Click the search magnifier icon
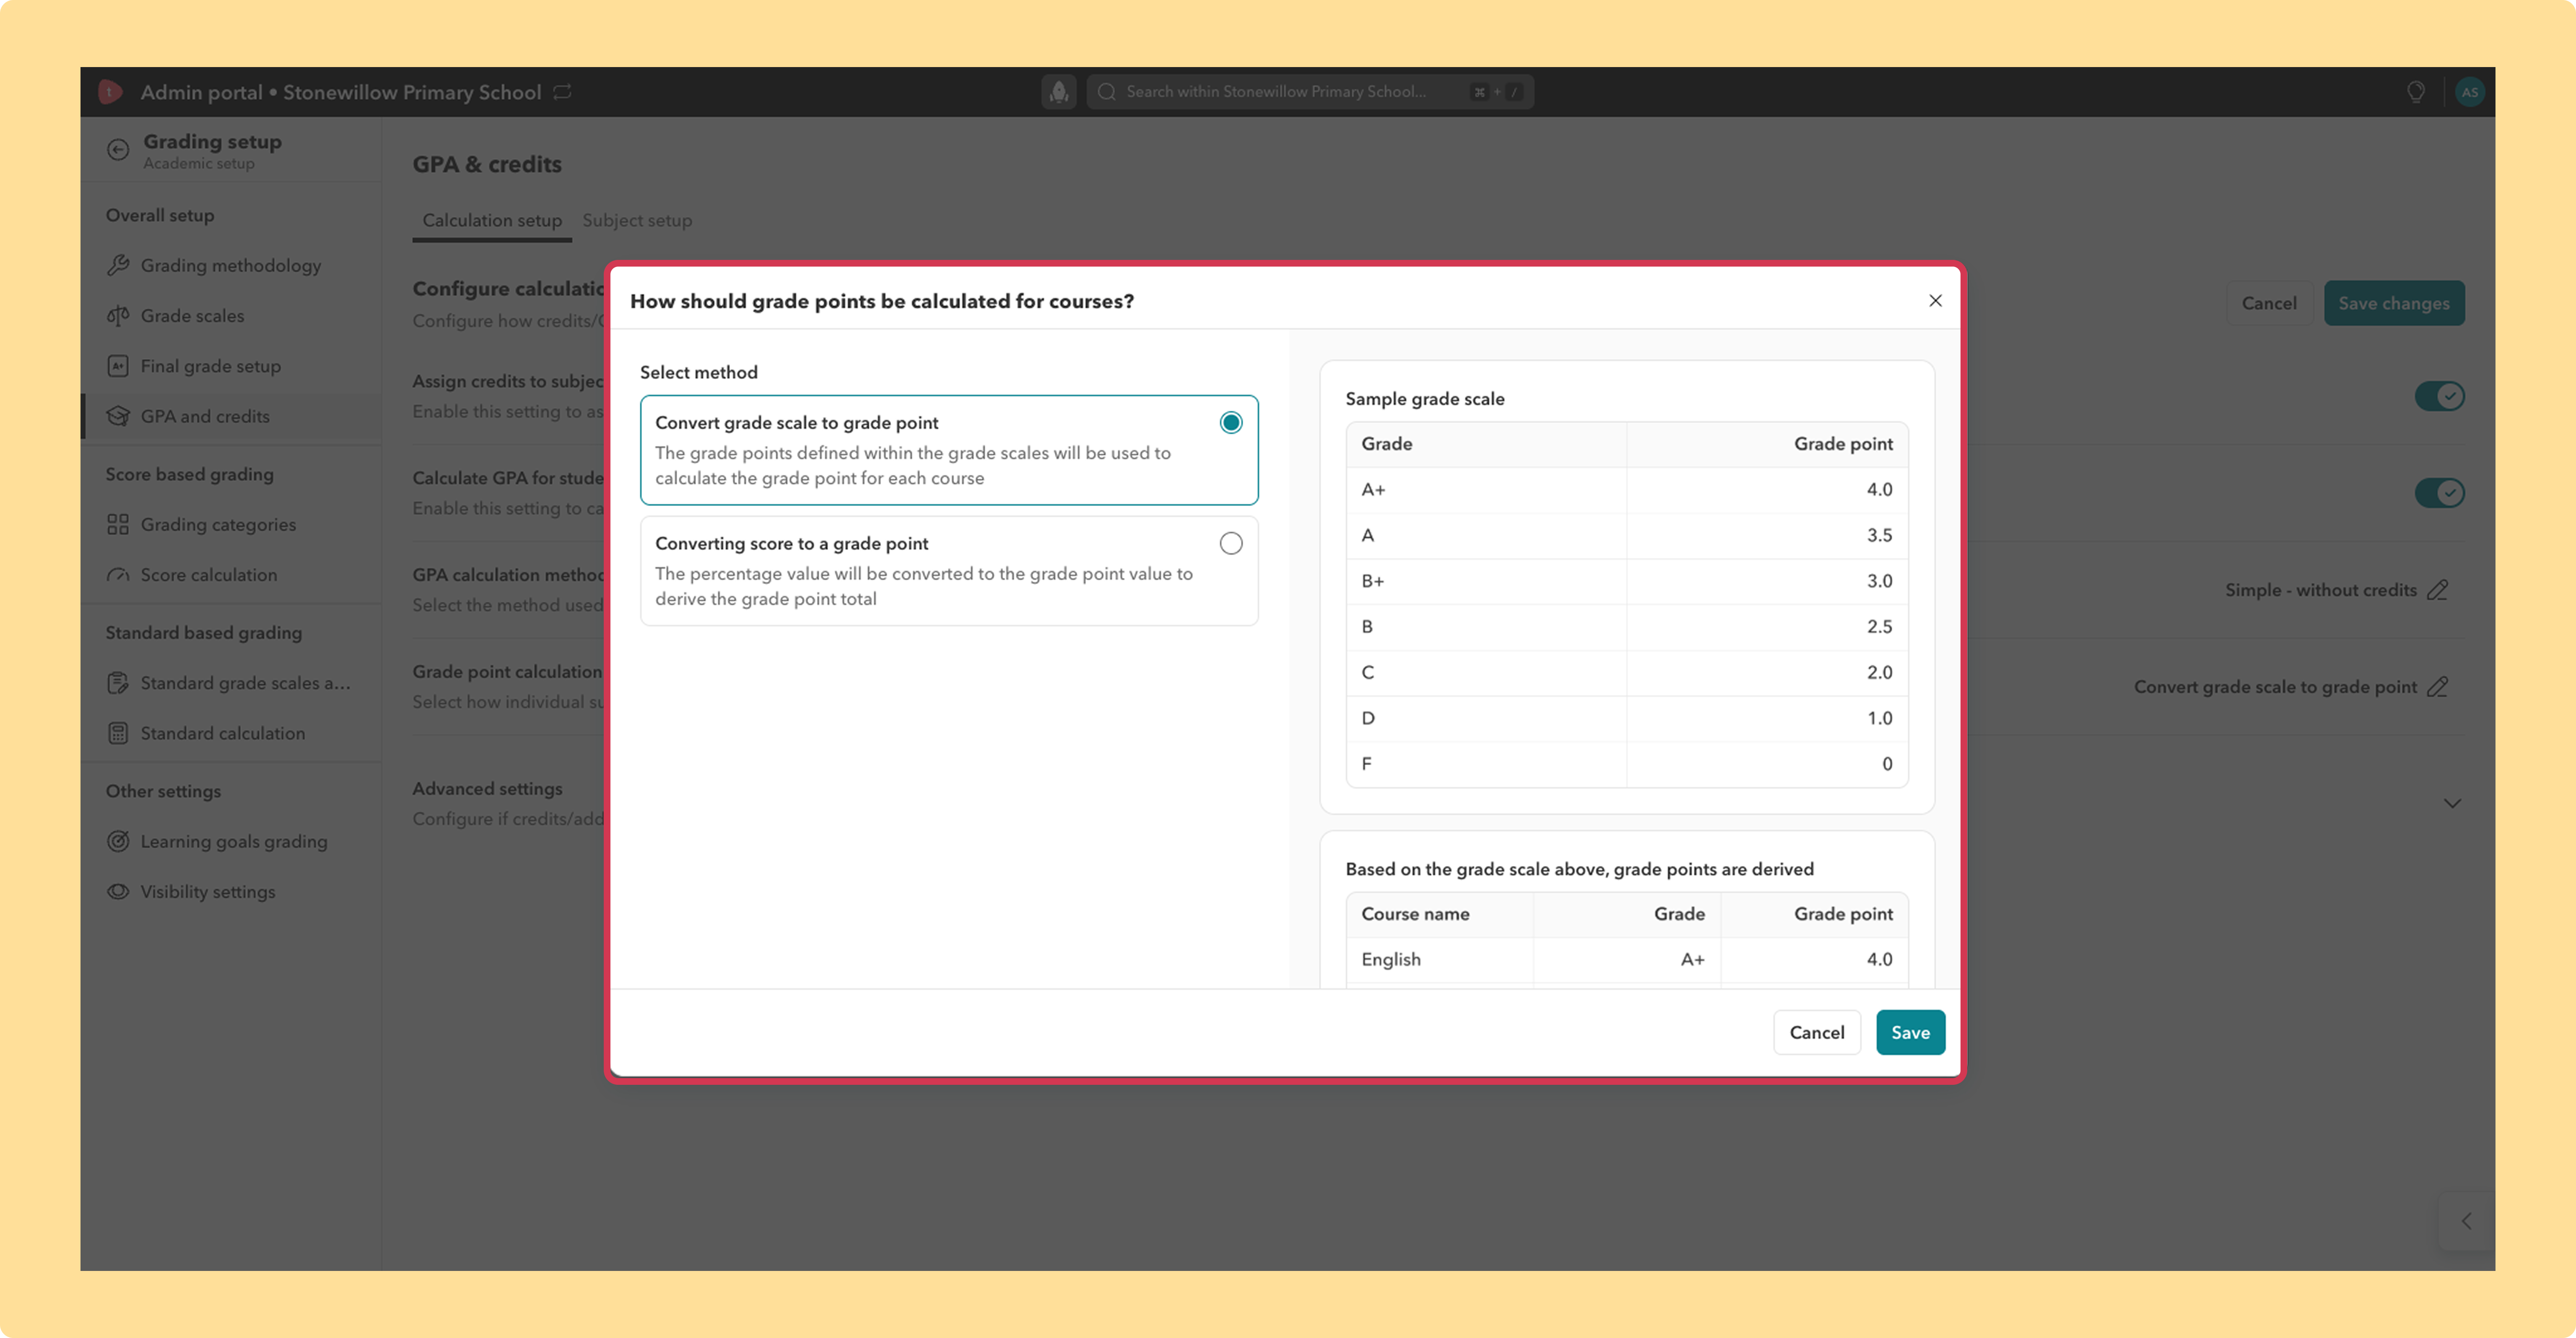 click(x=1106, y=92)
